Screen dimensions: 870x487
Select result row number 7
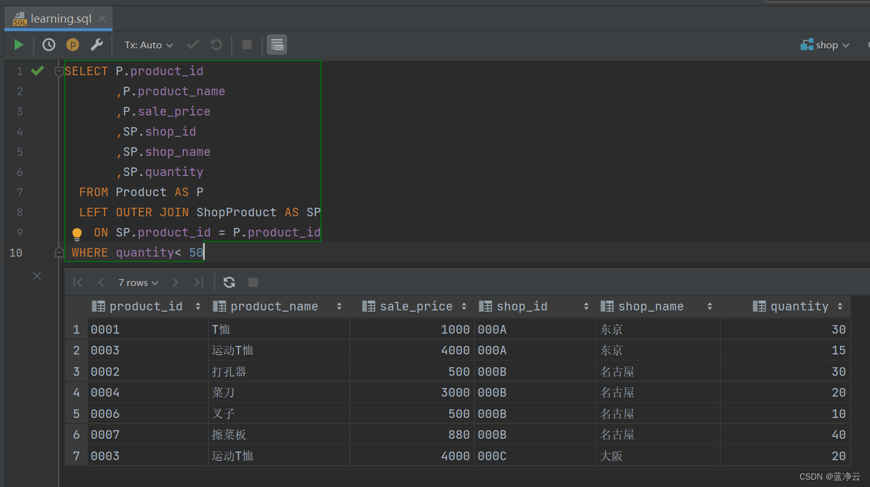click(76, 456)
